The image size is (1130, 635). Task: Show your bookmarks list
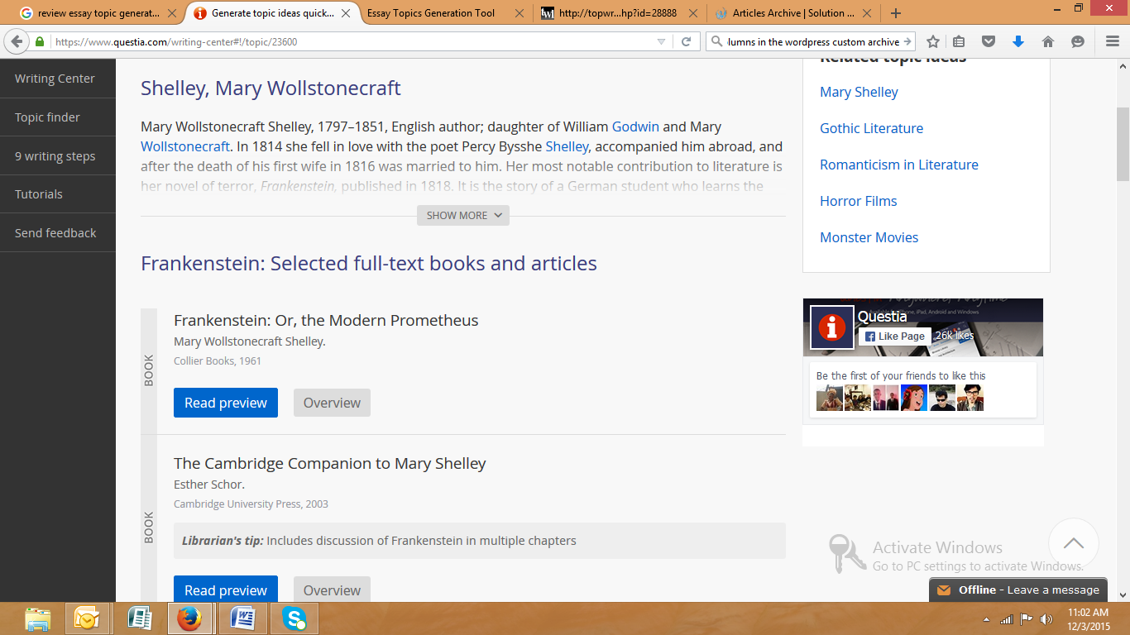click(x=960, y=41)
